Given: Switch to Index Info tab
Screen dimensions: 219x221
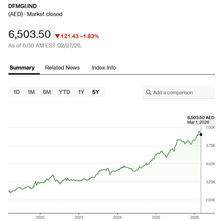Looking at the screenshot, I should [x=104, y=68].
